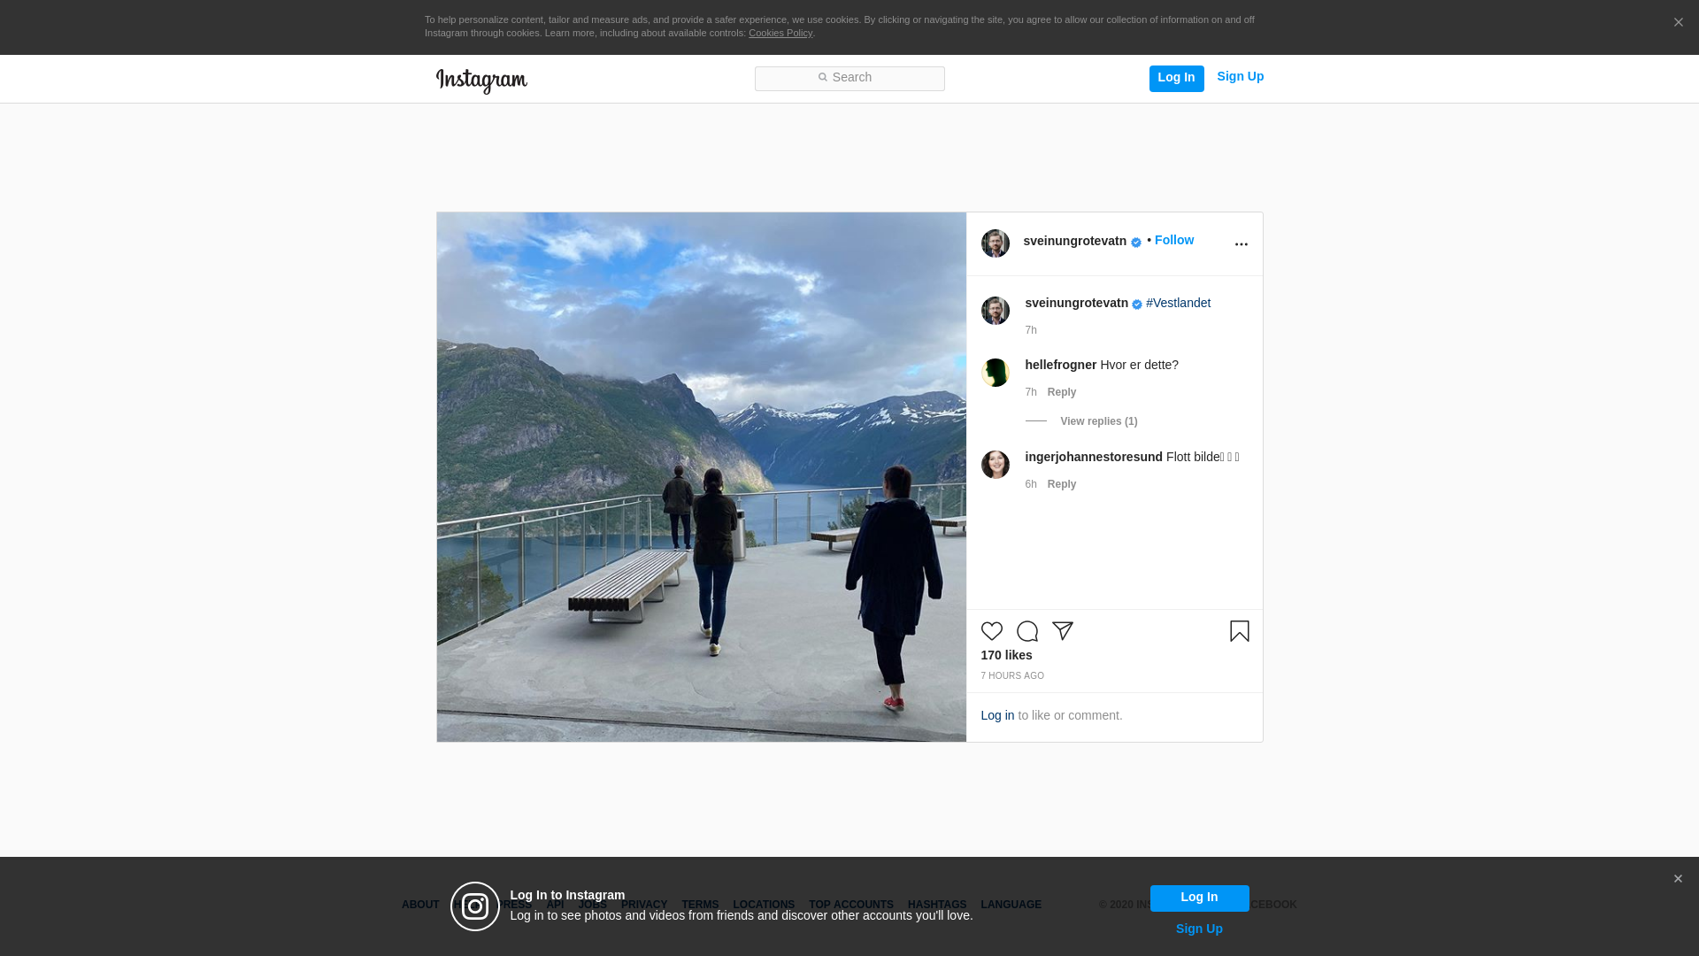1699x956 pixels.
Task: Open Cookies Policy link
Action: [780, 33]
